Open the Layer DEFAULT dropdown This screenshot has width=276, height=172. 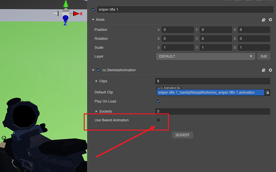point(206,56)
